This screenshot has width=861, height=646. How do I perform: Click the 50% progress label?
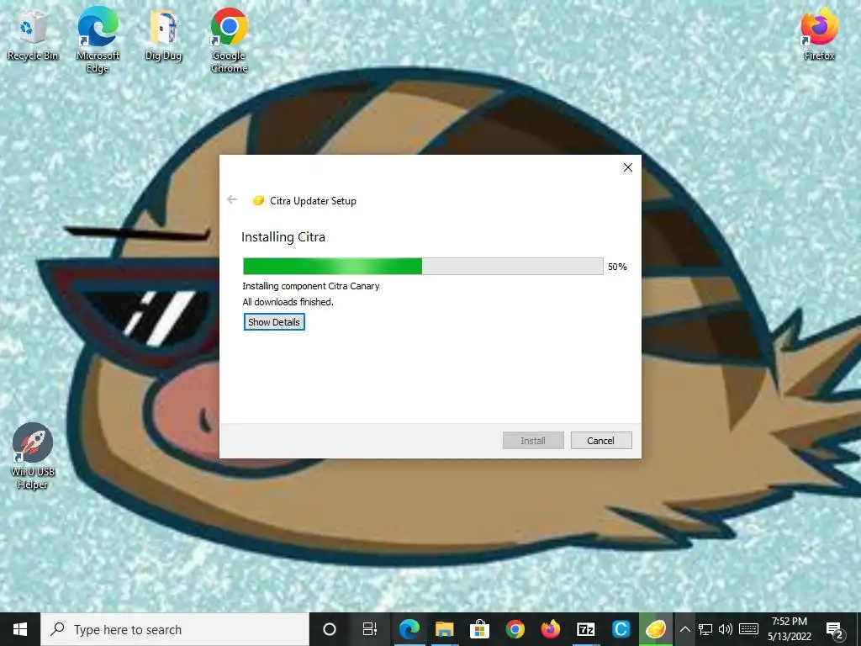point(617,267)
